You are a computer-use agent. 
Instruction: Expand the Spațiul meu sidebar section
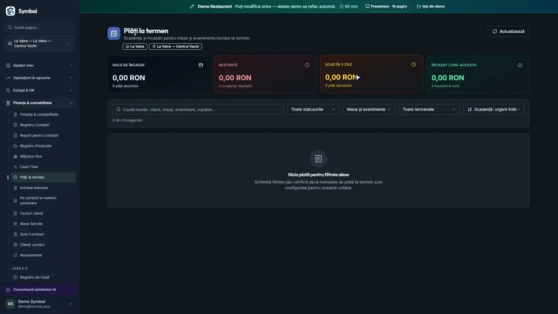[39, 65]
